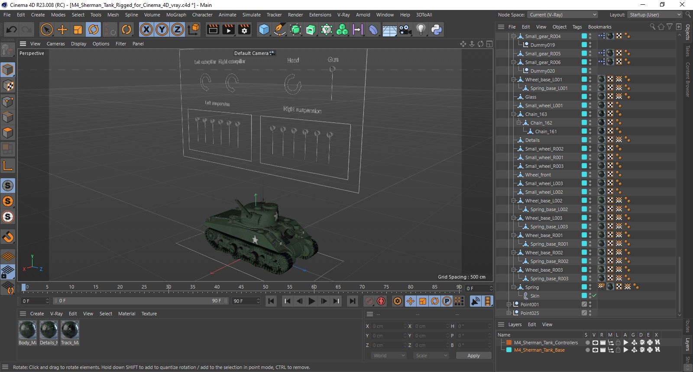Select the Live Selection tool
Screen dimensions: 693x372
click(x=46, y=29)
